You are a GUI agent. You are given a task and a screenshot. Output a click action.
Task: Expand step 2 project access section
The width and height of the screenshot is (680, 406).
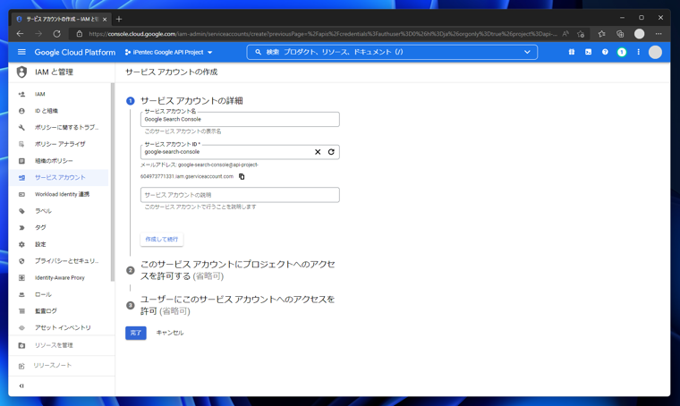point(238,270)
